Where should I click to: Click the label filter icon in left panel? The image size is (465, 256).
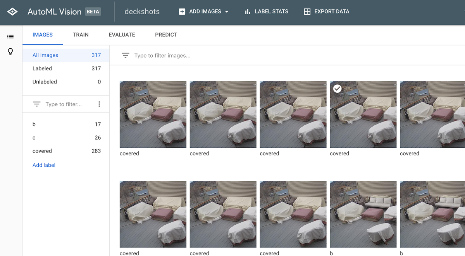point(36,104)
